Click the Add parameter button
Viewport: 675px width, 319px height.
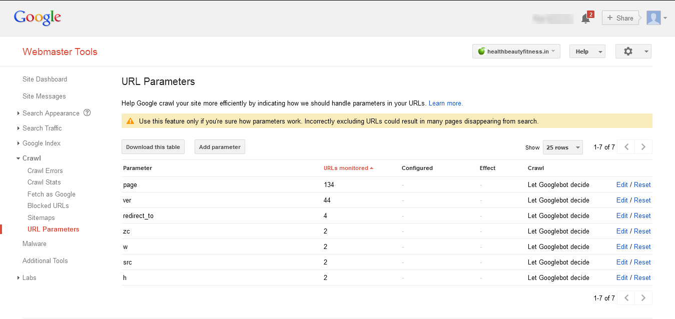[x=220, y=147]
